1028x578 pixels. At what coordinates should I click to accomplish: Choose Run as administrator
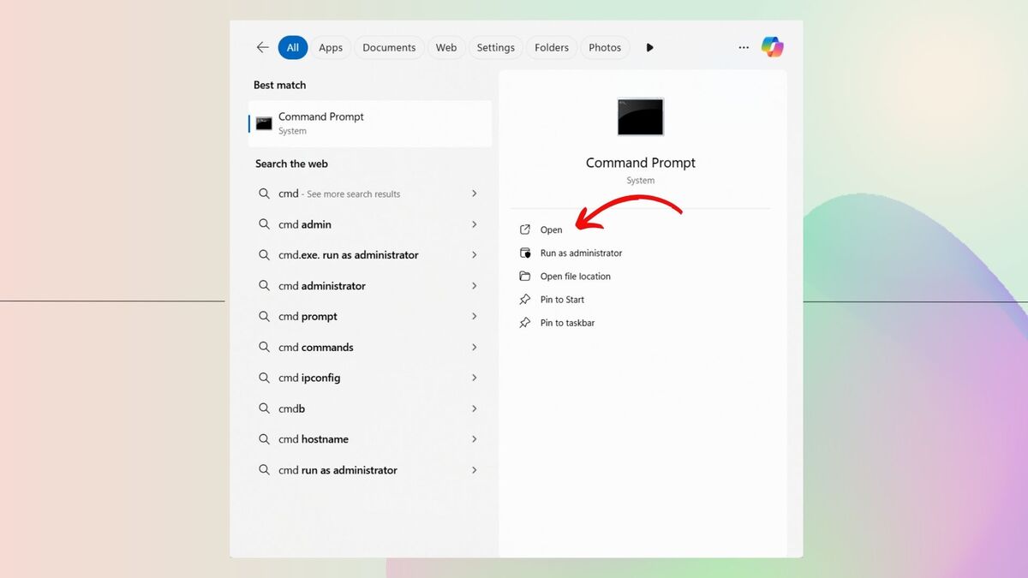[x=581, y=253]
